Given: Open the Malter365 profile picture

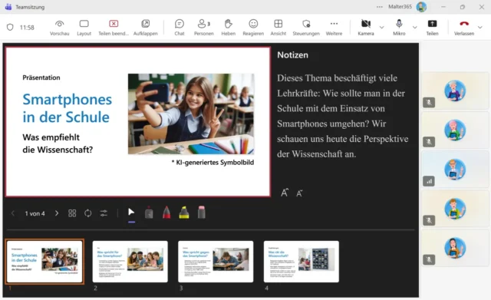Looking at the screenshot, I should pyautogui.click(x=421, y=7).
